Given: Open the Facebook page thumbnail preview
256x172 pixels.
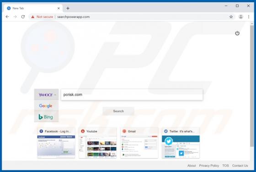Looking at the screenshot, I should [x=56, y=146].
